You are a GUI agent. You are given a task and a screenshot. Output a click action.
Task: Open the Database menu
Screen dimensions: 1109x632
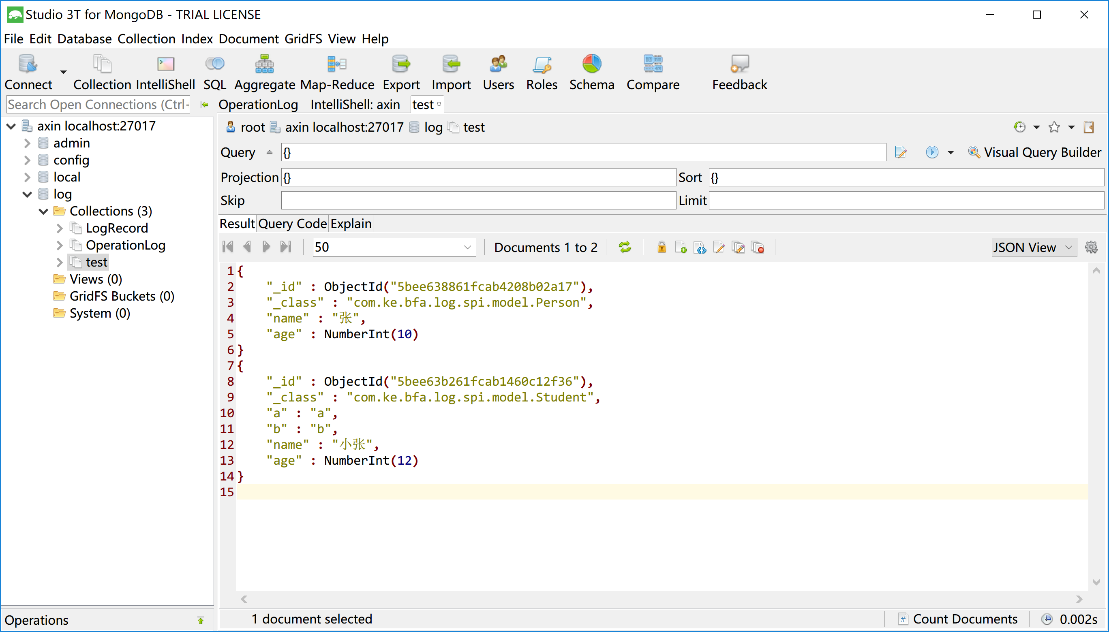pyautogui.click(x=84, y=38)
